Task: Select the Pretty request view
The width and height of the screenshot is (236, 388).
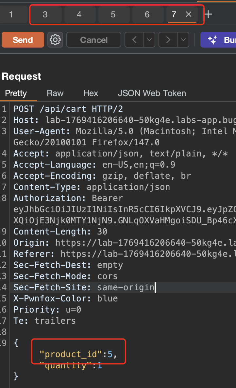Action: (x=16, y=93)
